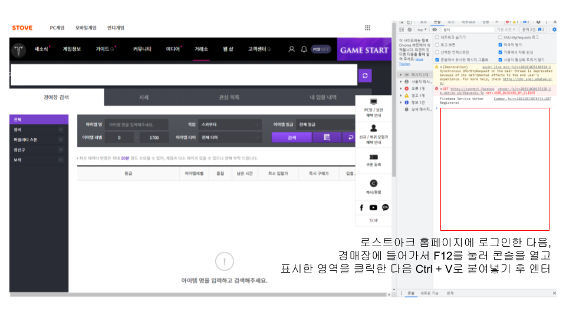
Task: Click DevTools inspect element icon
Action: pyautogui.click(x=402, y=22)
